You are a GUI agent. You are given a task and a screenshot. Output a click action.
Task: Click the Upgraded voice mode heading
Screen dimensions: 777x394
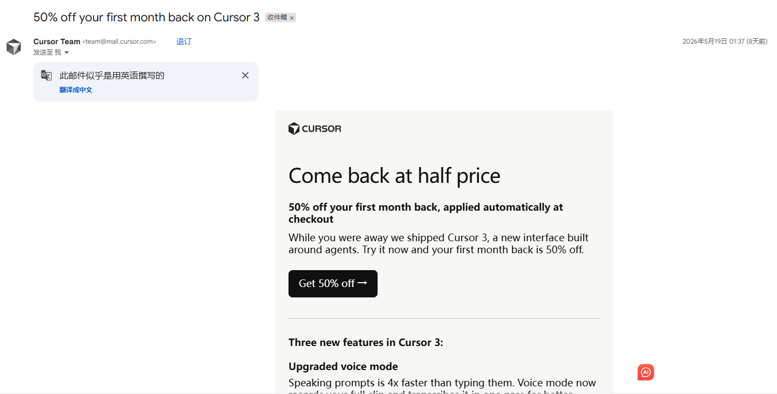tap(343, 367)
